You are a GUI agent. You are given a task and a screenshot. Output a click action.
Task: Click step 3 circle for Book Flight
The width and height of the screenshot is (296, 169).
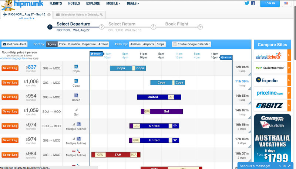tap(153, 27)
